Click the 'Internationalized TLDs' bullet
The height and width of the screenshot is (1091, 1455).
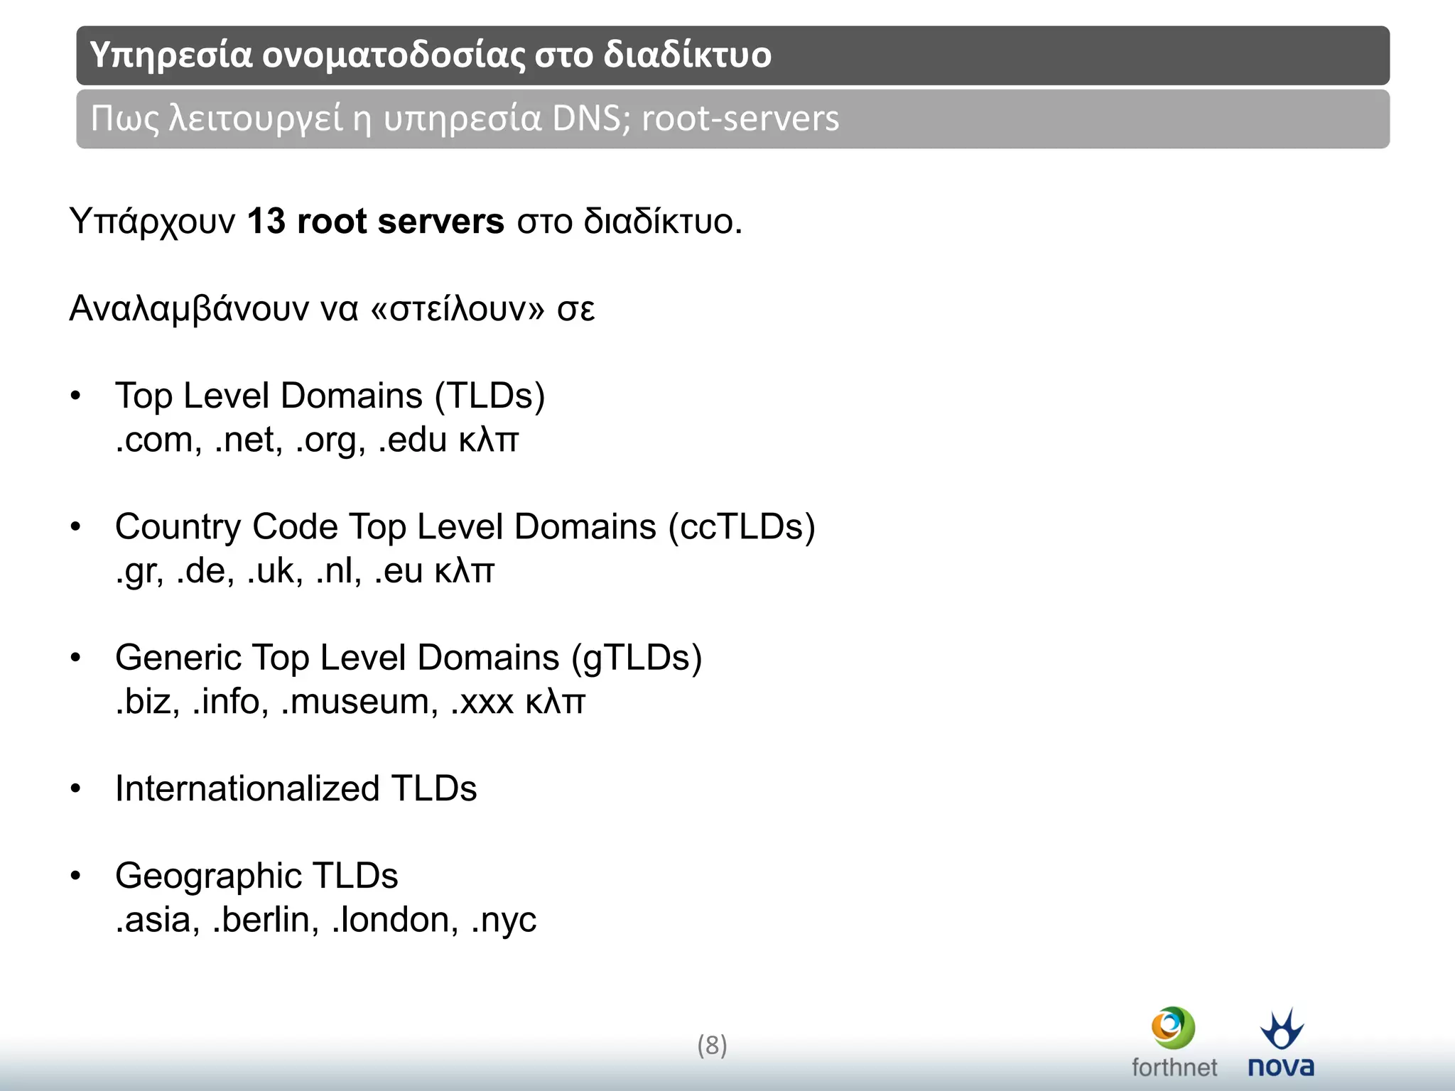coord(296,788)
